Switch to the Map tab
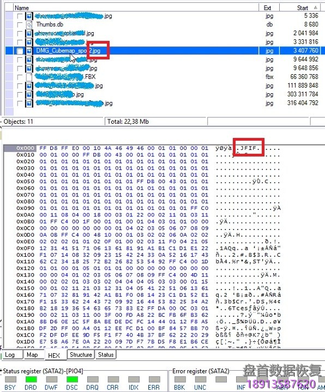 [x=34, y=355]
